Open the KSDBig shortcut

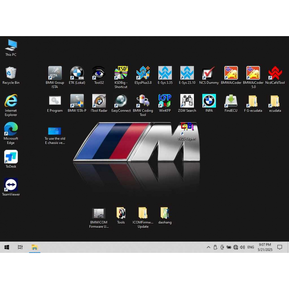pos(121,77)
